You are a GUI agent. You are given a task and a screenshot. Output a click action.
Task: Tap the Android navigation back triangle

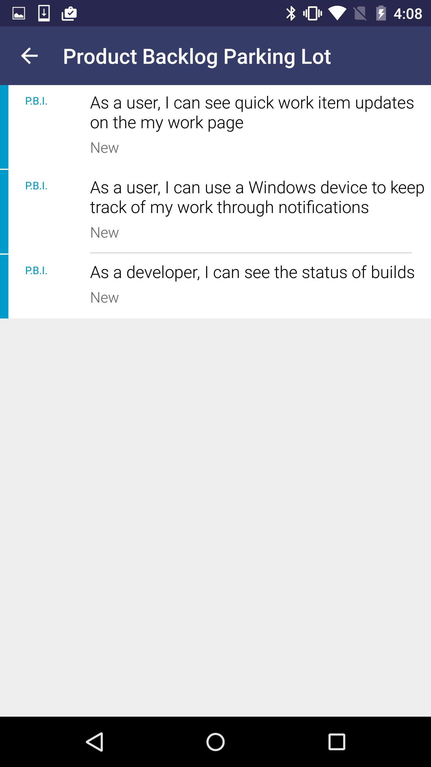click(x=95, y=742)
